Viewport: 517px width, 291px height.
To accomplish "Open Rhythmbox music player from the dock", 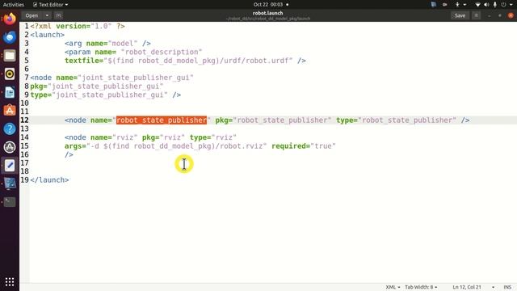I will [10, 74].
